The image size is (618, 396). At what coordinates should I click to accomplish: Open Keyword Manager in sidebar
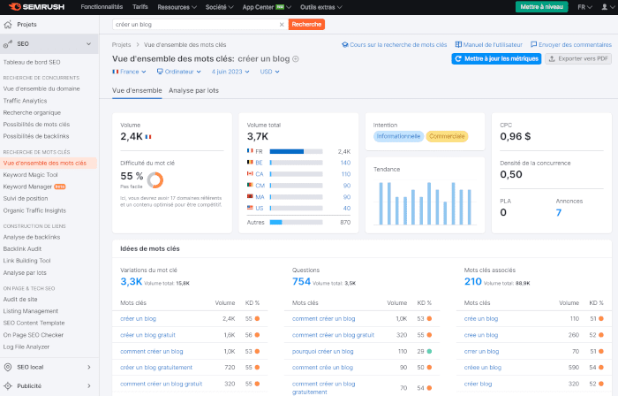27,187
